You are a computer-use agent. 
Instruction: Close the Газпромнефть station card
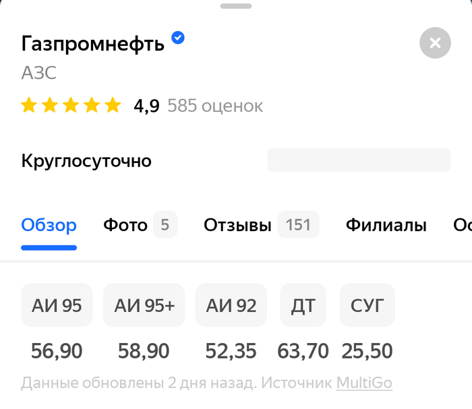click(435, 43)
